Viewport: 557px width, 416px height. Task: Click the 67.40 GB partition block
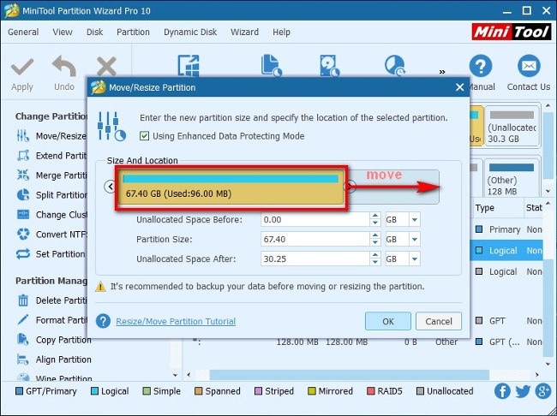231,187
